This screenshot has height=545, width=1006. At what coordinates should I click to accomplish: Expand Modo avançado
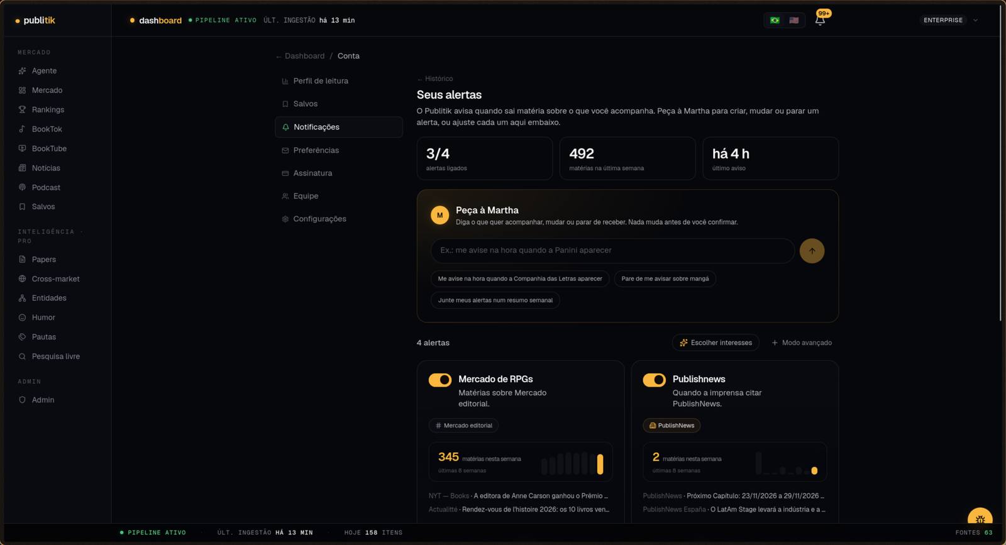point(802,343)
